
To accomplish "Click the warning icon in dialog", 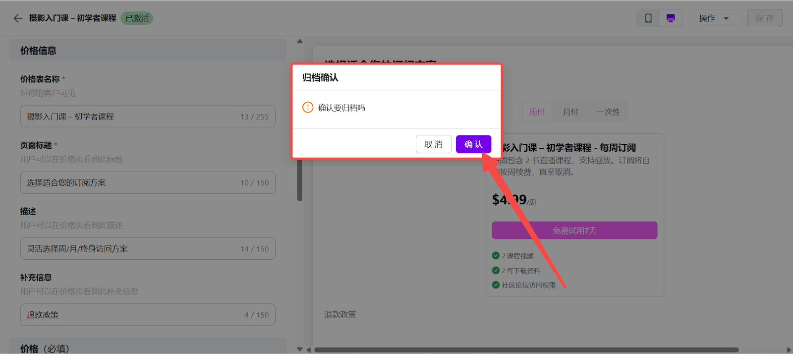I will tap(308, 108).
